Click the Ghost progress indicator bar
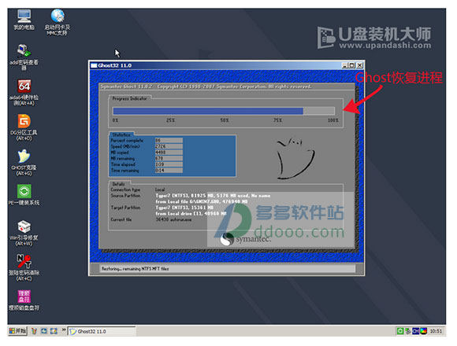Image resolution: width=457 pixels, height=346 pixels. 224,111
